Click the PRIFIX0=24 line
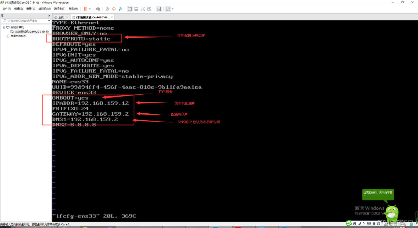 click(x=70, y=109)
